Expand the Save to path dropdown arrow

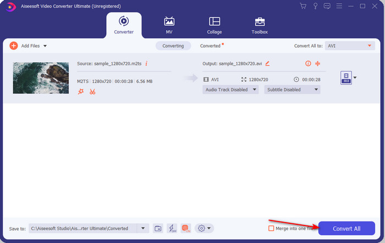click(143, 229)
